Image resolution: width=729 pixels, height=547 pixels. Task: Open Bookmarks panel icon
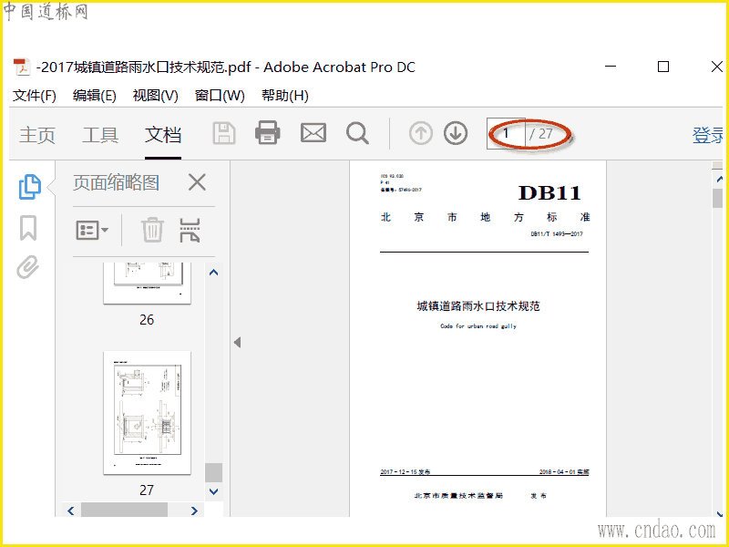click(x=28, y=228)
